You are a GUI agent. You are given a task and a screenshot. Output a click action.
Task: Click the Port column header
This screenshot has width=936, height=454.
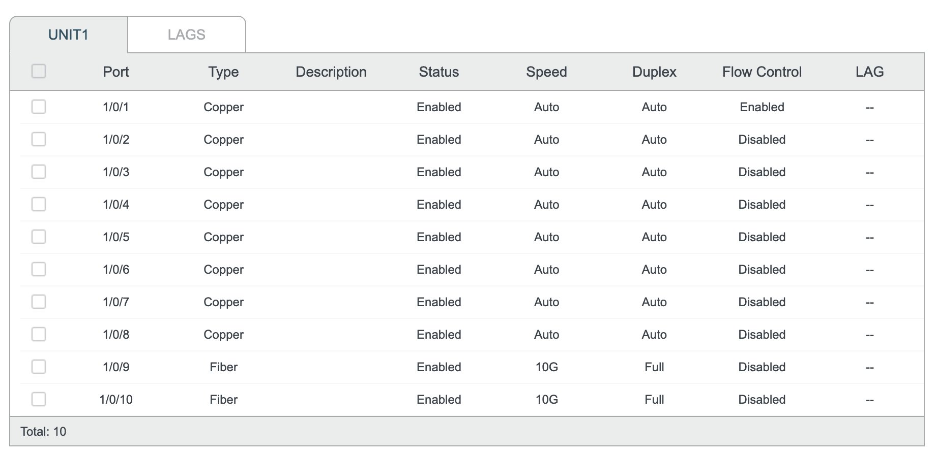click(x=116, y=72)
